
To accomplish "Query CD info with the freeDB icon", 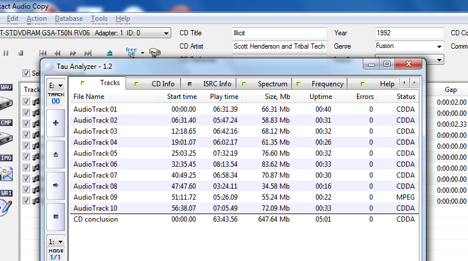I will point(131,52).
